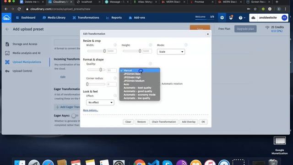Screen dimensions: 293x165
Task: Open Visual Studio Code from the dock
Action: click(x=153, y=162)
